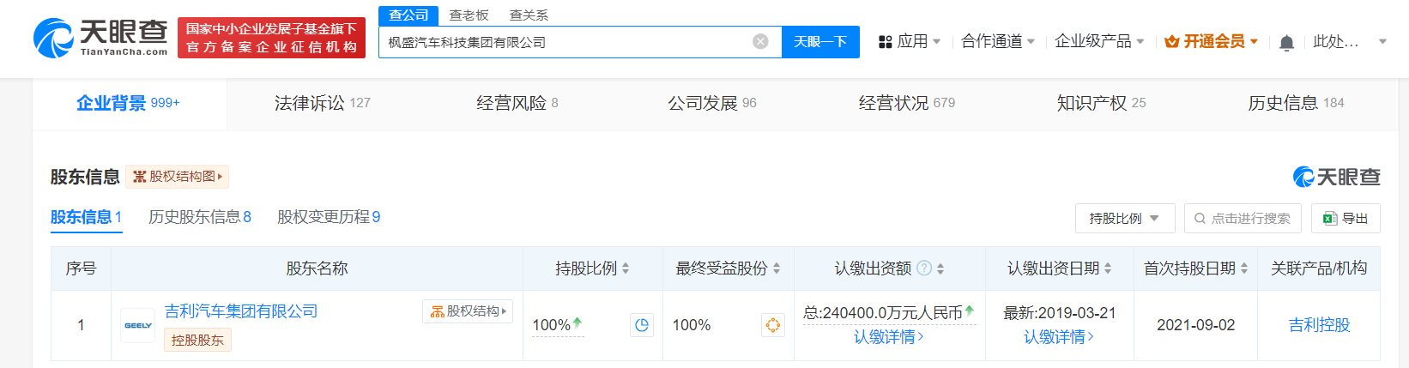Expand the 企业级产品 dropdown
Image resolution: width=1409 pixels, height=368 pixels.
(x=1099, y=41)
